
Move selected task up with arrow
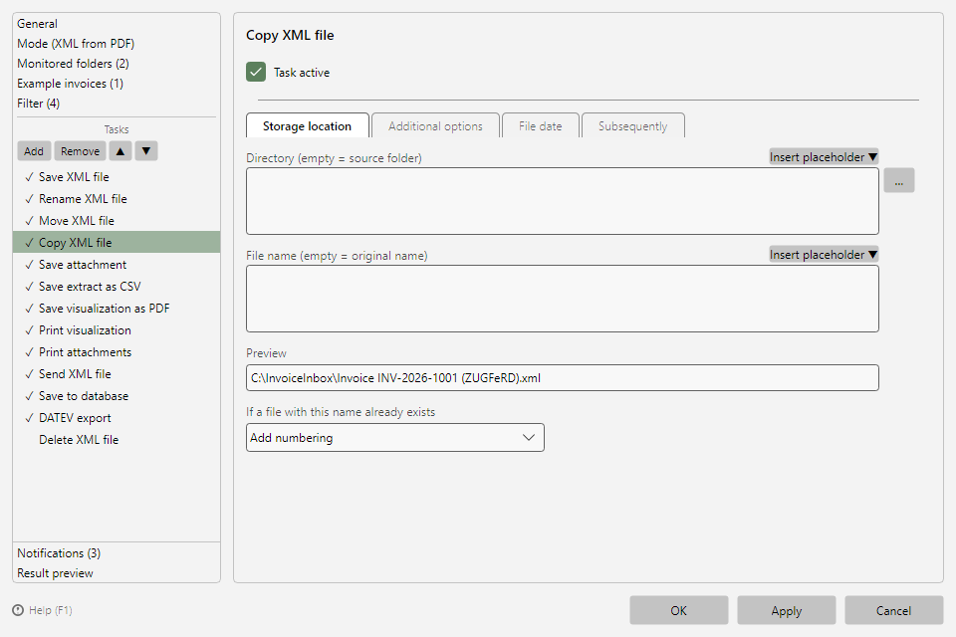pos(120,151)
